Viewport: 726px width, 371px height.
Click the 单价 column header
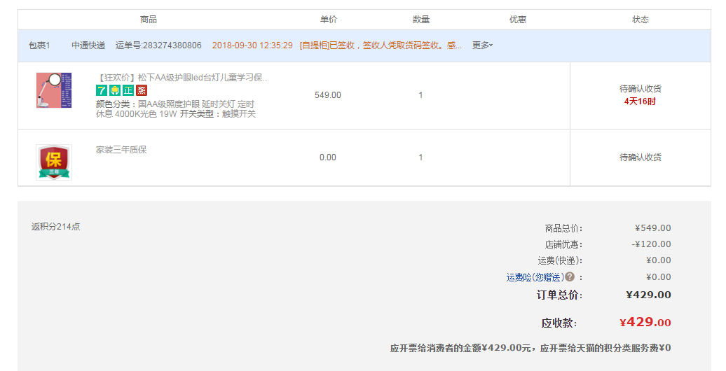[329, 20]
